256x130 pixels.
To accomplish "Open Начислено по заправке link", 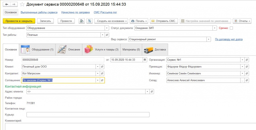I will click(75, 12).
